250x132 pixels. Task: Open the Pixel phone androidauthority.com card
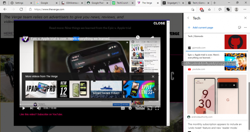pos(217,96)
